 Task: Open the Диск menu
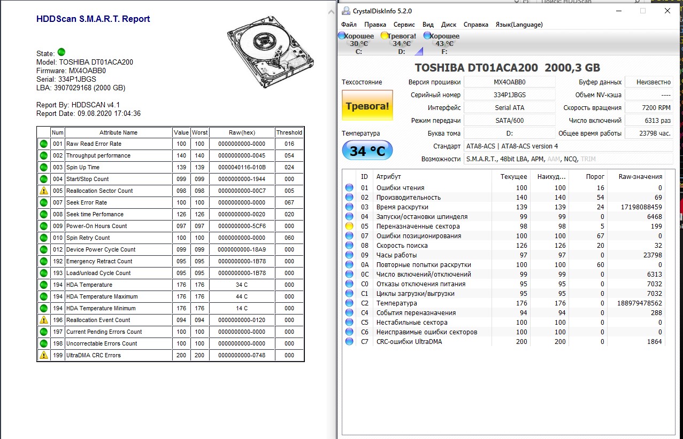click(x=449, y=25)
